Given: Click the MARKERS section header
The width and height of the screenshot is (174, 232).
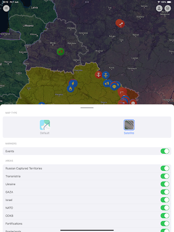Looking at the screenshot, I should [11, 144].
